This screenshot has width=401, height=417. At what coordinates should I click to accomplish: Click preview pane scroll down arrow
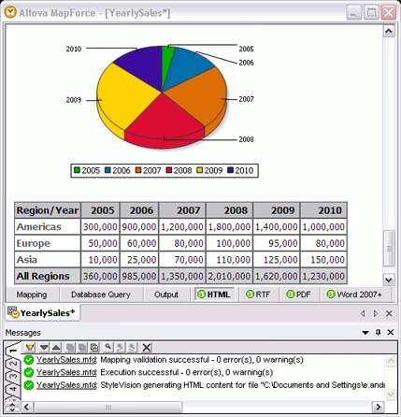tap(389, 280)
